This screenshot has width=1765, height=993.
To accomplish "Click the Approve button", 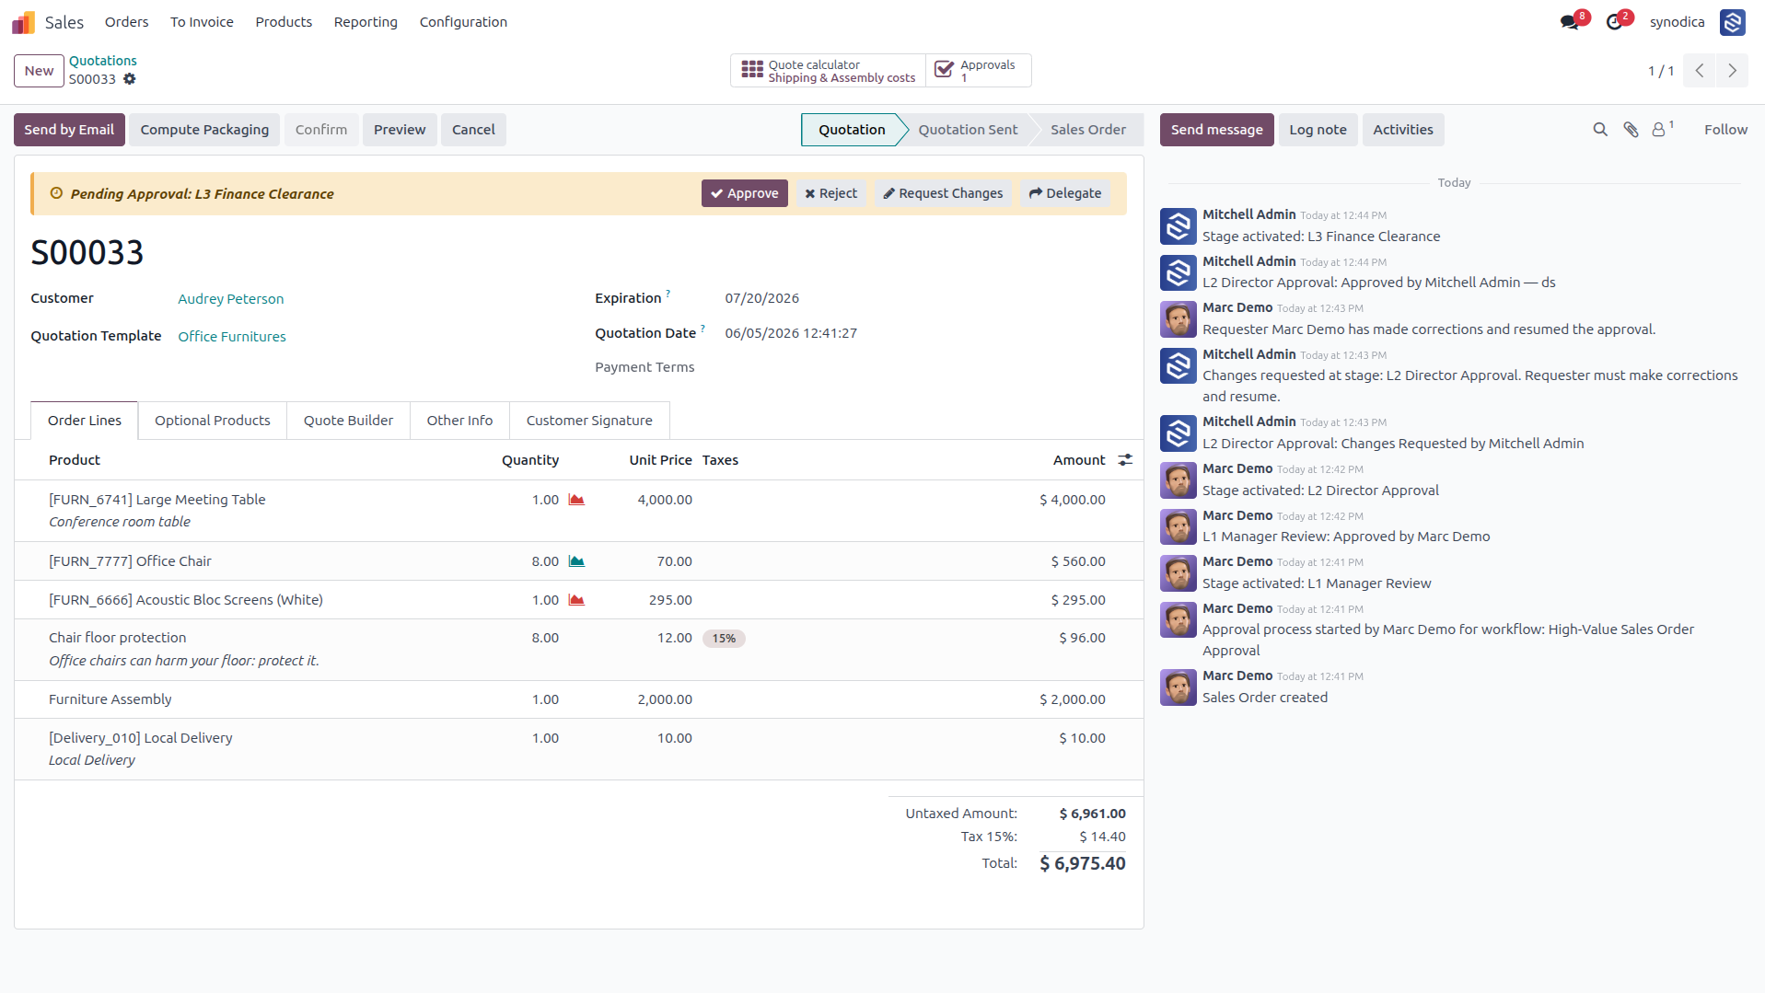I will [x=745, y=193].
